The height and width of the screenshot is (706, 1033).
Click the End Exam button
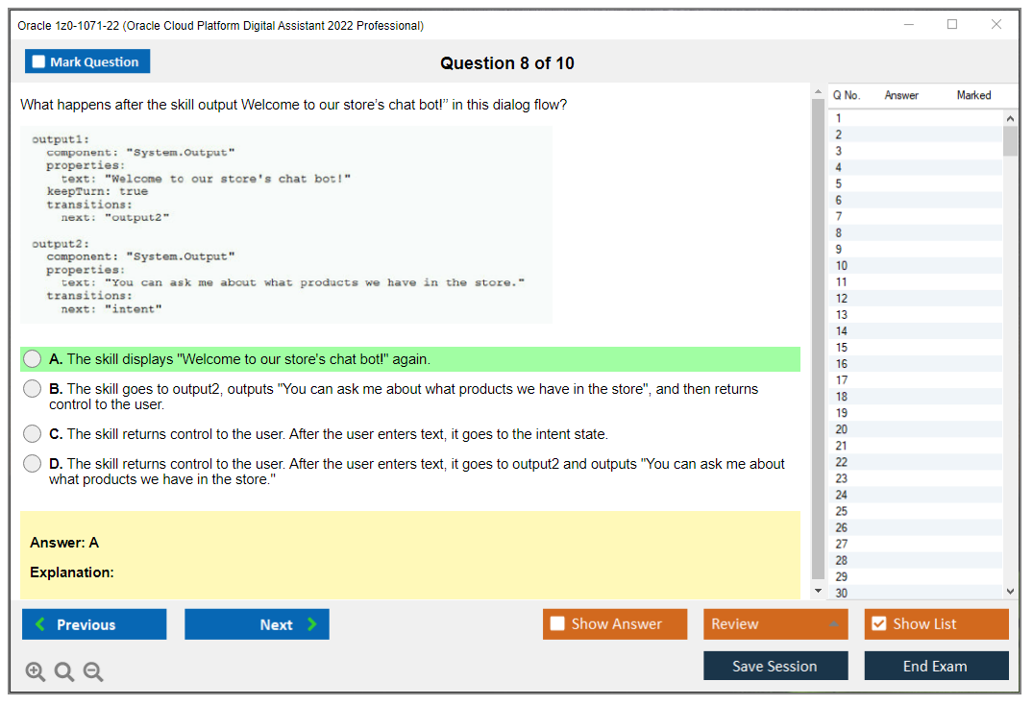point(936,666)
